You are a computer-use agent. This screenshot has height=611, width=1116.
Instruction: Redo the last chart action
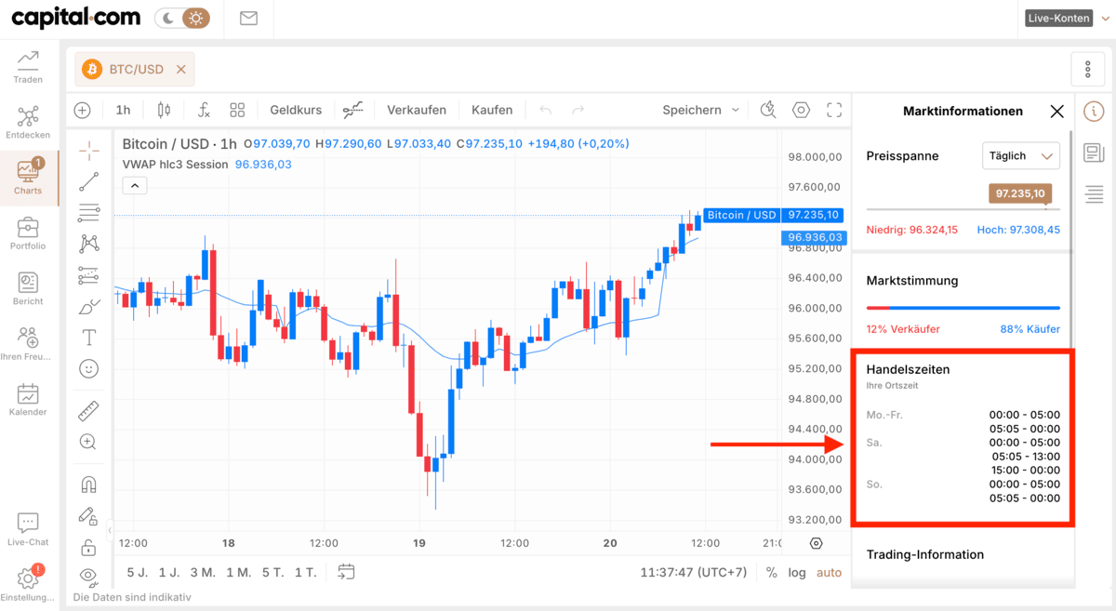(578, 110)
